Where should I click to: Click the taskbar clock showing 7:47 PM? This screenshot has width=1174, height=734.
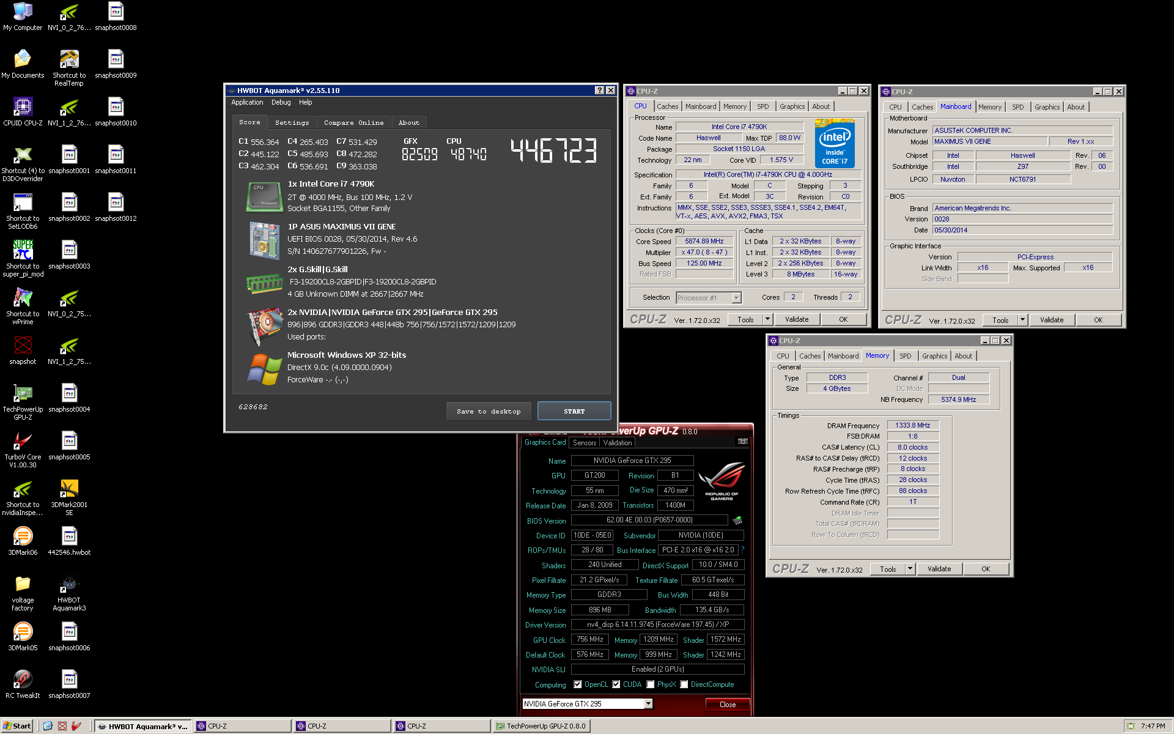click(x=1153, y=726)
